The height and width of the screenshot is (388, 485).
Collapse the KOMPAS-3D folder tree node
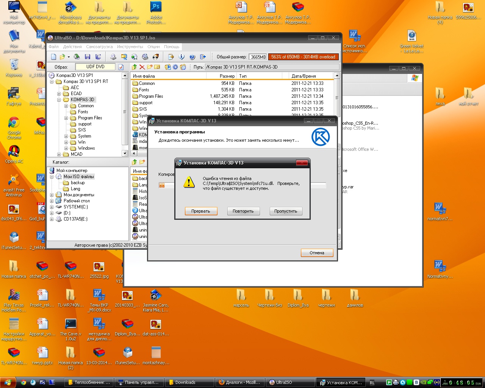pos(59,100)
